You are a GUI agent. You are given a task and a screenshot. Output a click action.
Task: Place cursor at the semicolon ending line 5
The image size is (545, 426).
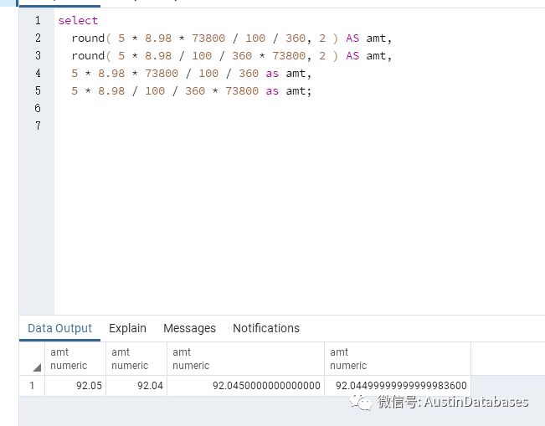[x=309, y=90]
